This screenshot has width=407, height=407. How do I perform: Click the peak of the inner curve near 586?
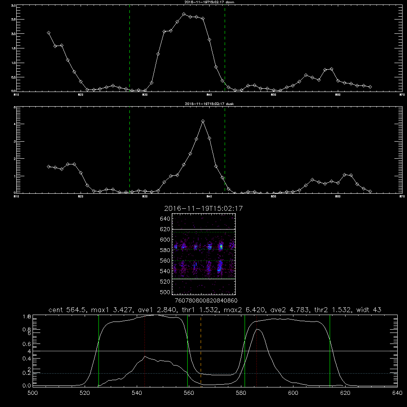(x=257, y=329)
